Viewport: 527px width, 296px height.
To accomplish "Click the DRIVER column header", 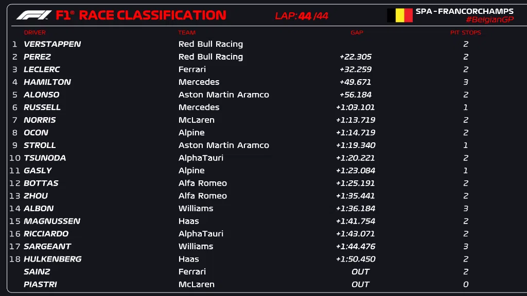I will tap(34, 32).
